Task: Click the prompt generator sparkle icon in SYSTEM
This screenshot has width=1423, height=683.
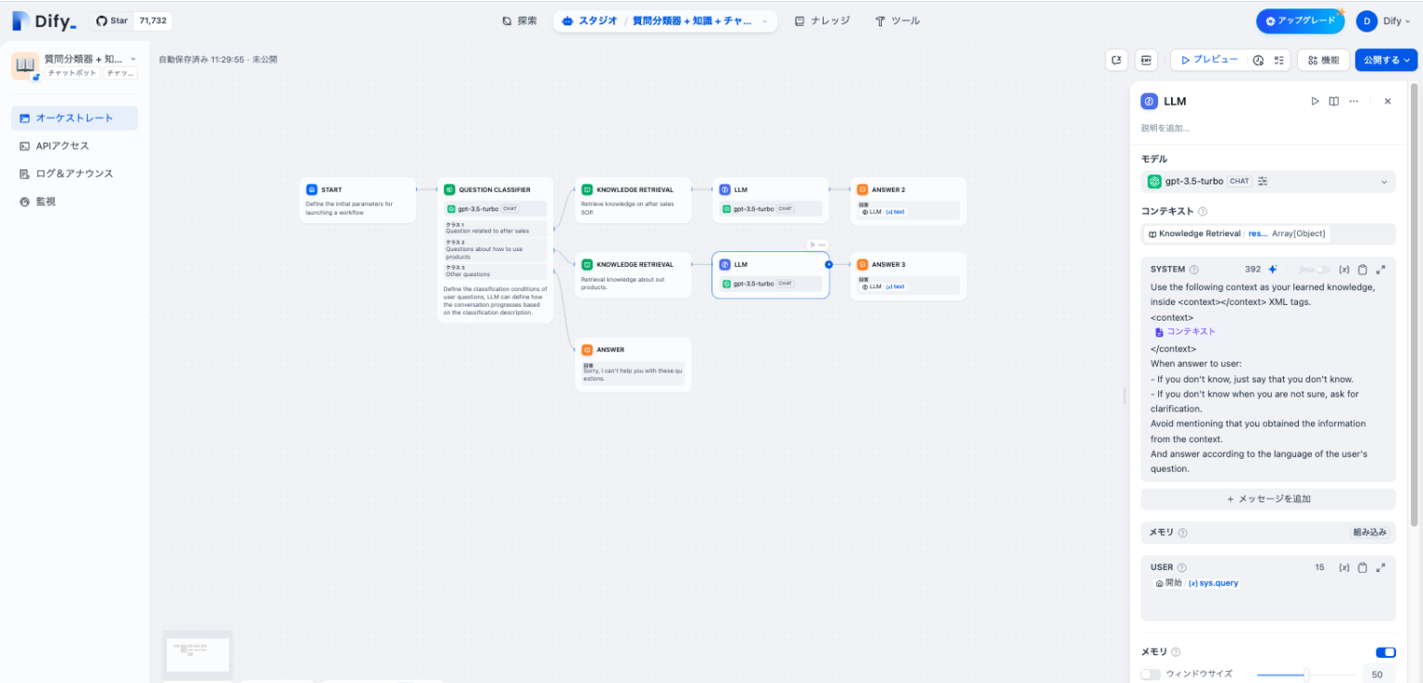Action: pos(1273,270)
